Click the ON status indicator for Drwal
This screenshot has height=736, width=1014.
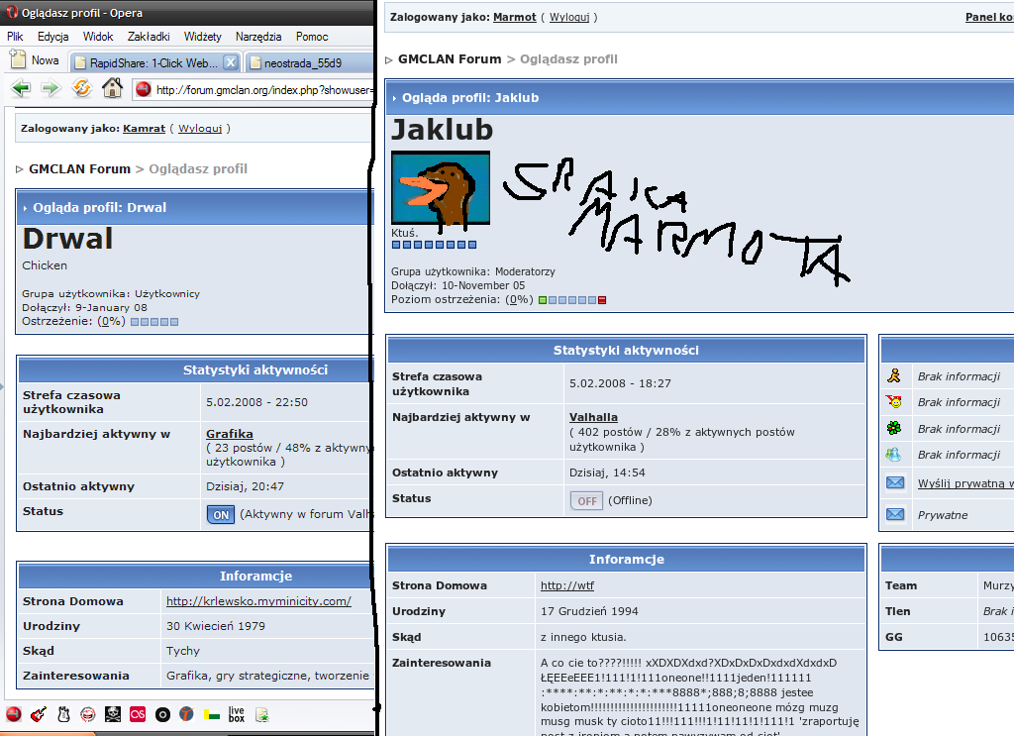click(x=220, y=514)
